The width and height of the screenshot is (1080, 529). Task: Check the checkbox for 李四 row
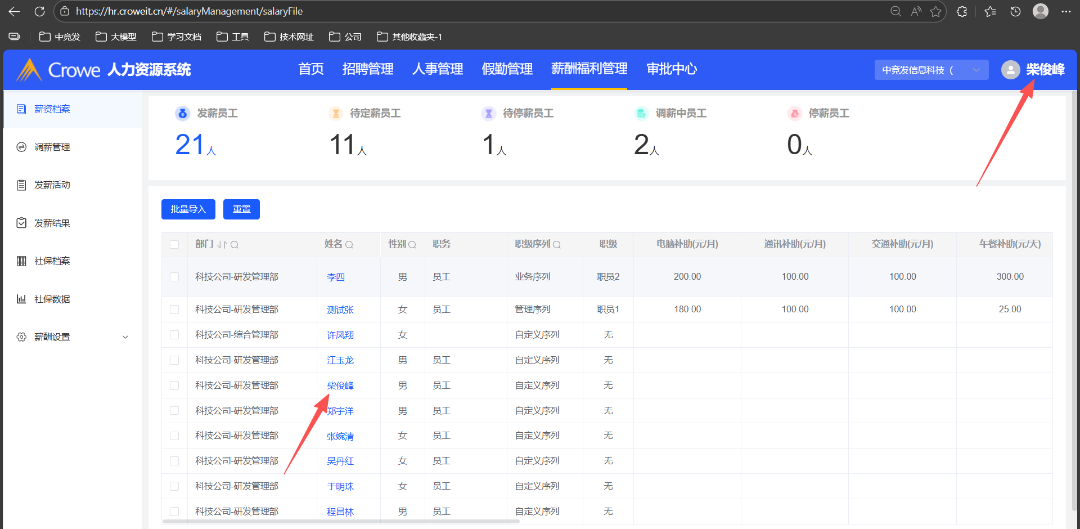point(174,277)
